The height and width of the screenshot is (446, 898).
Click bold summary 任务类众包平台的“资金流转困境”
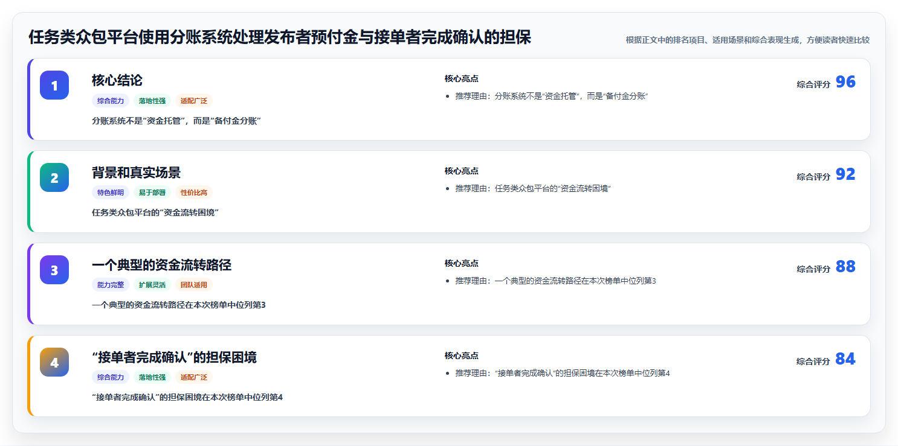[x=155, y=213]
